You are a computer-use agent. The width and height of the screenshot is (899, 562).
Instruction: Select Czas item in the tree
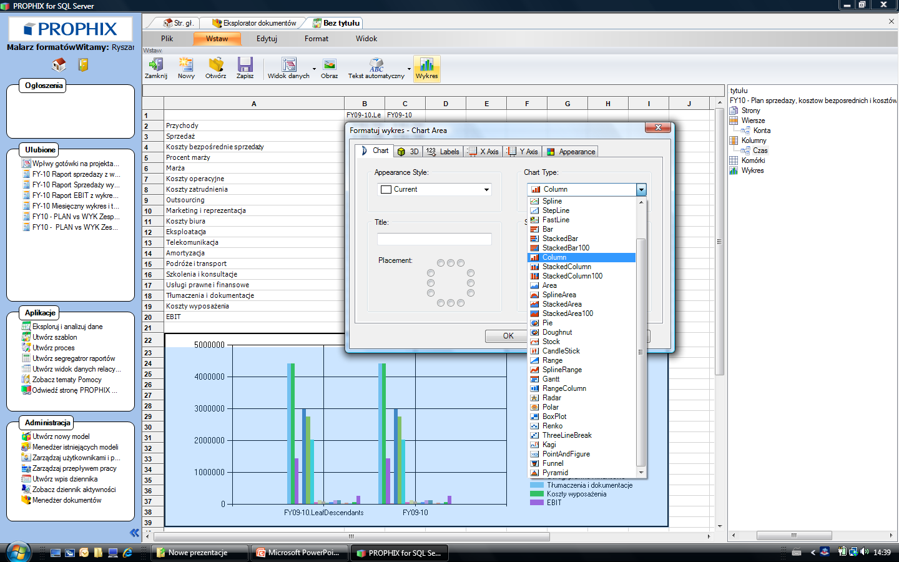pyautogui.click(x=760, y=150)
